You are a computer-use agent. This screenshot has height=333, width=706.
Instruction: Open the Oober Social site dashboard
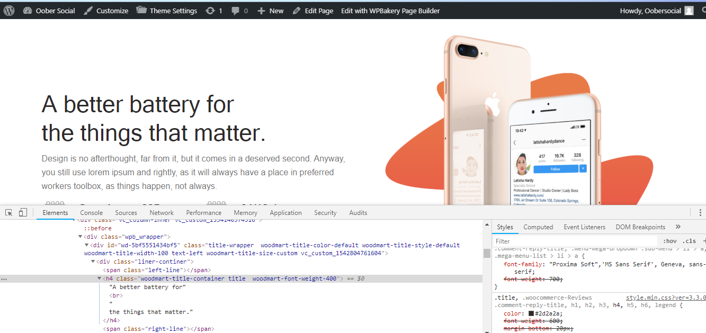[49, 11]
